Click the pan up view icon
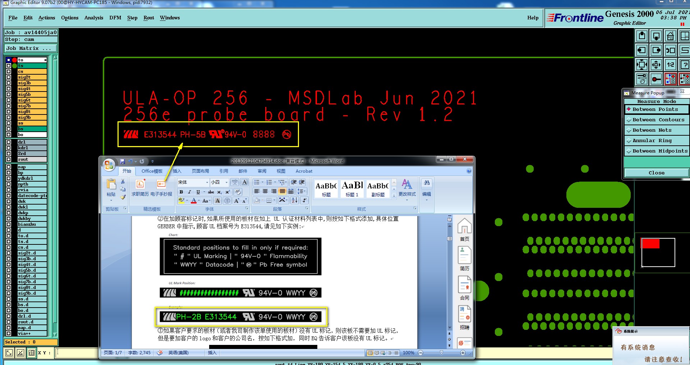This screenshot has width=690, height=365. pyautogui.click(x=642, y=36)
